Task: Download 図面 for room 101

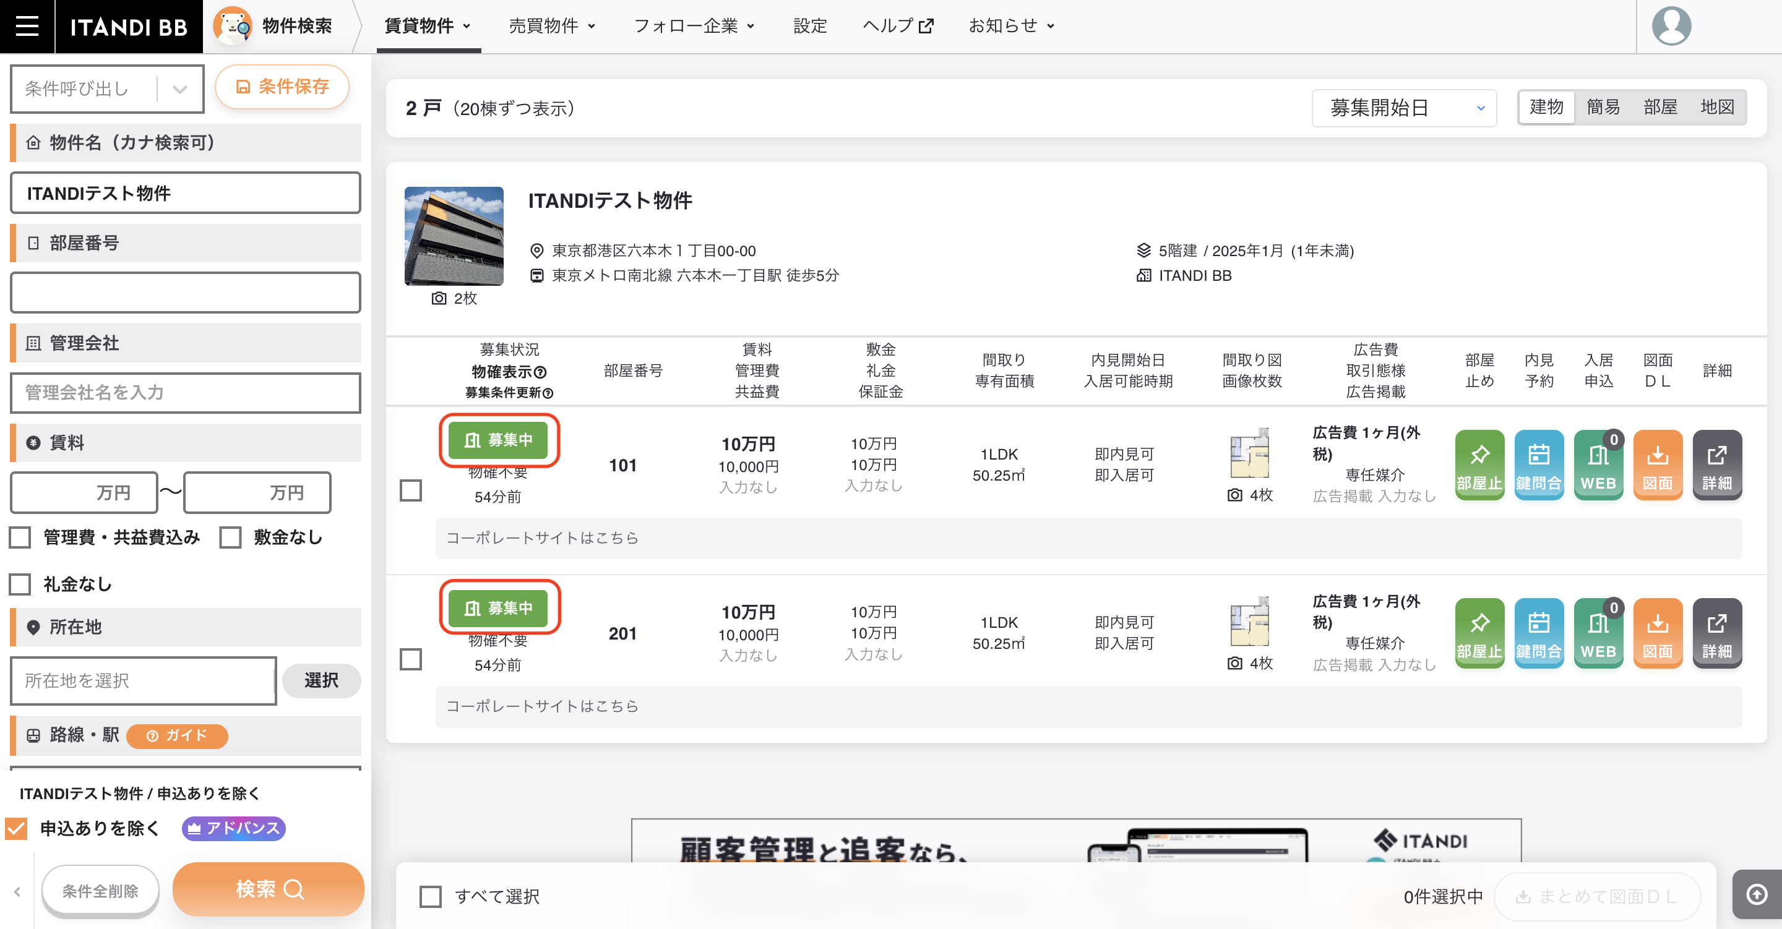Action: point(1658,464)
